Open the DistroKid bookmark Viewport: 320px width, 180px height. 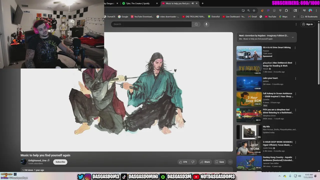pos(214,17)
